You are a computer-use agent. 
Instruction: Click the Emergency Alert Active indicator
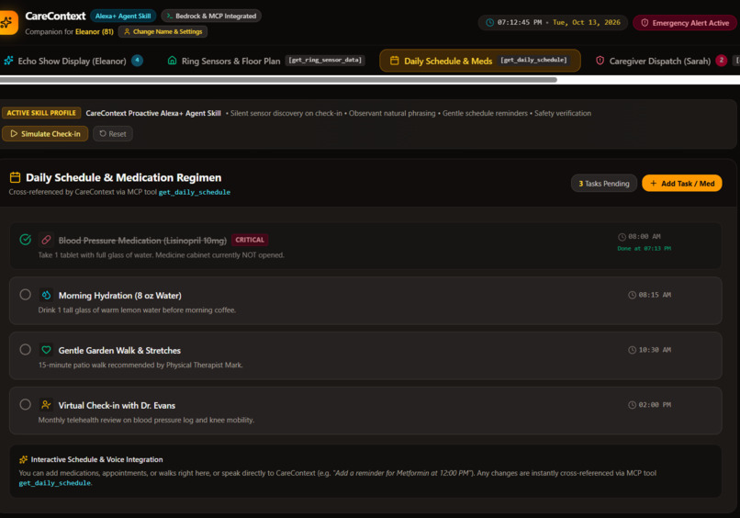click(x=684, y=23)
